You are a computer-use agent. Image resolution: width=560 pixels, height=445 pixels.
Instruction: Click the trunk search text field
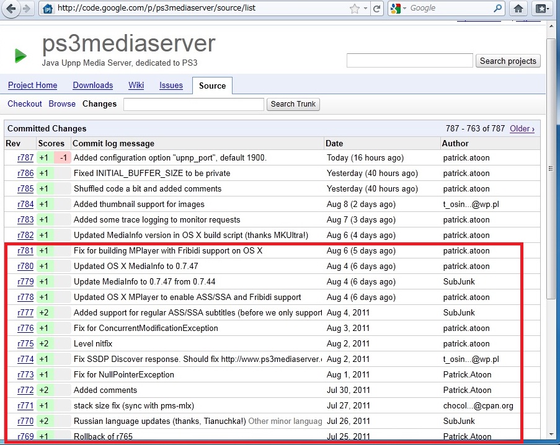(193, 104)
